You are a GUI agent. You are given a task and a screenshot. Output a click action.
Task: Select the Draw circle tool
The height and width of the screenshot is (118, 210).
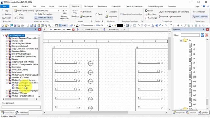[x=142, y=26]
